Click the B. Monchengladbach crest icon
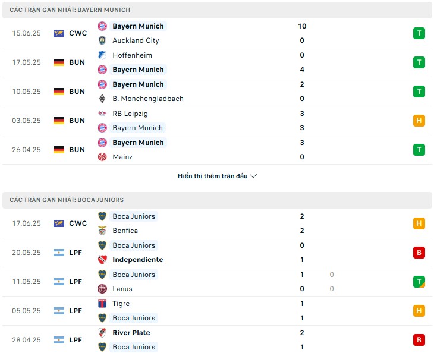 click(x=102, y=99)
